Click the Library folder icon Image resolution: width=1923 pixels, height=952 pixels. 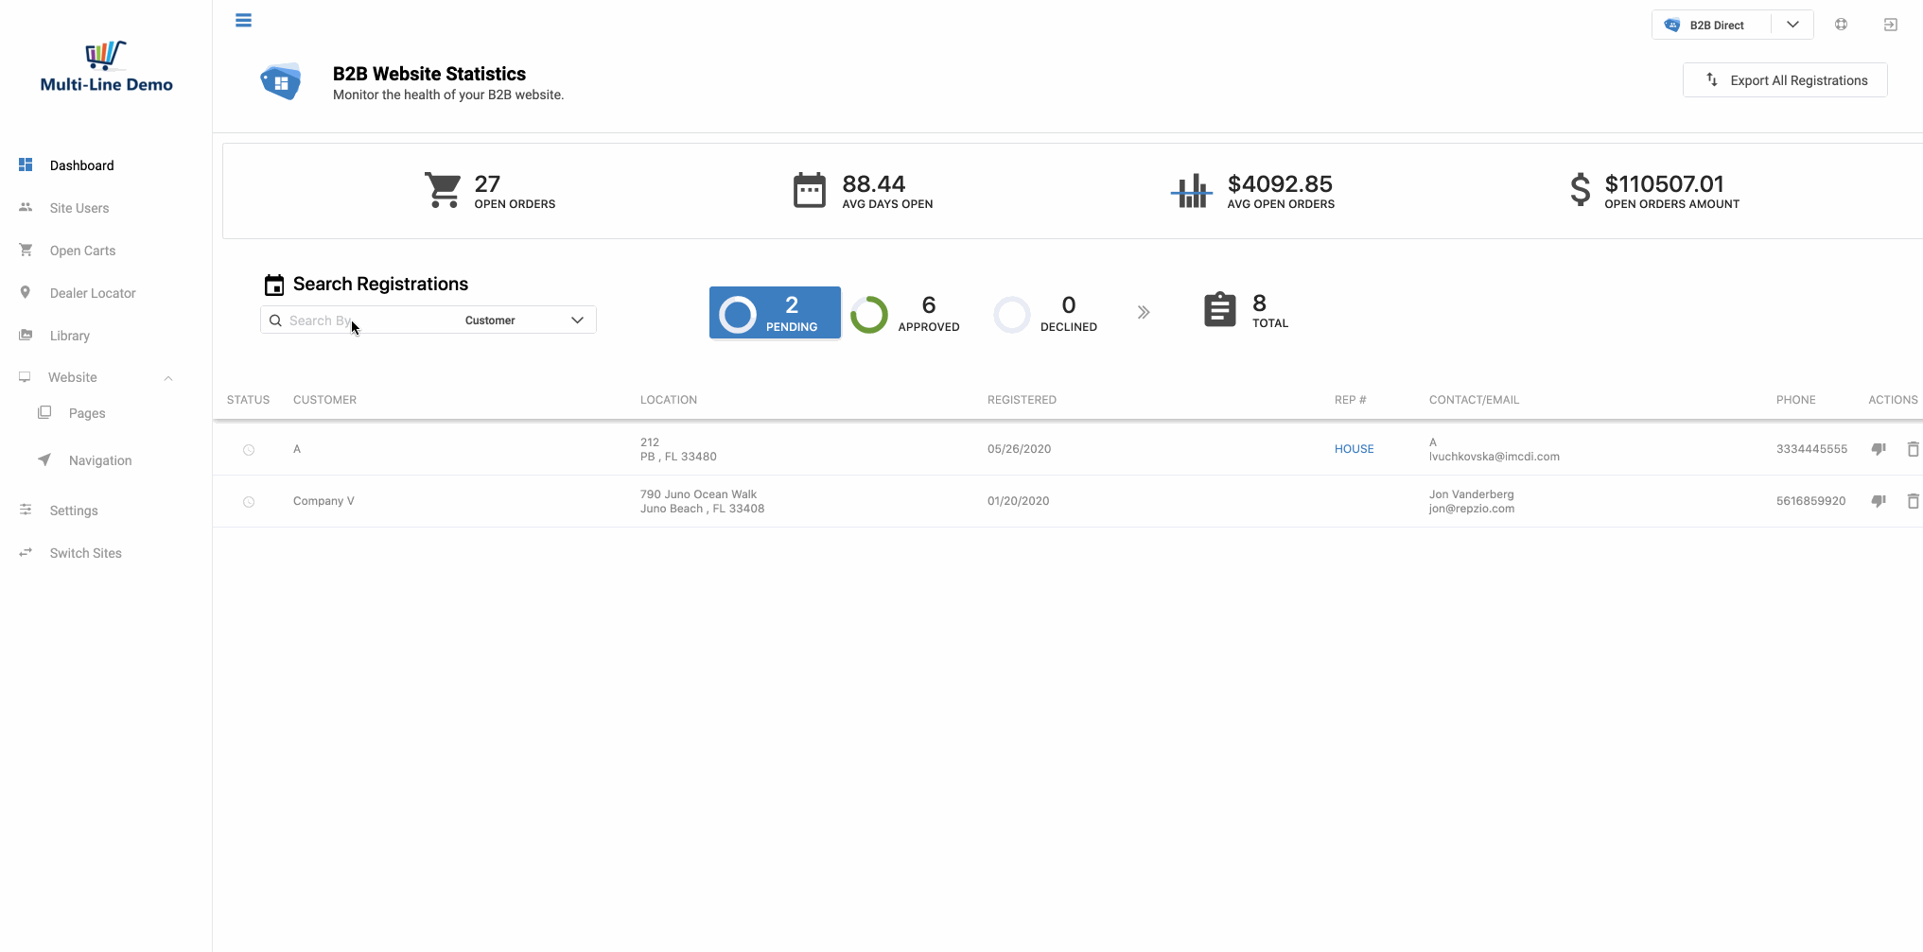click(x=26, y=335)
